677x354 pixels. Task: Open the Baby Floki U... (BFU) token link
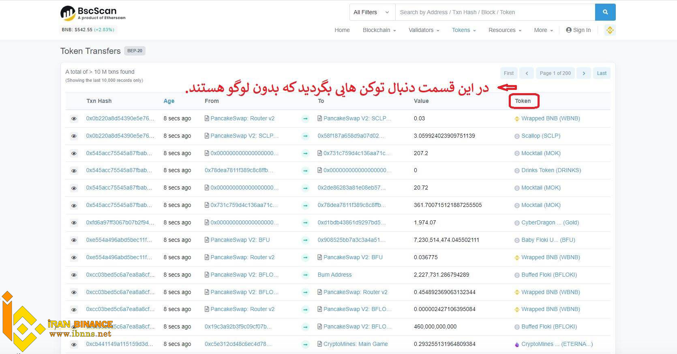[x=548, y=240]
